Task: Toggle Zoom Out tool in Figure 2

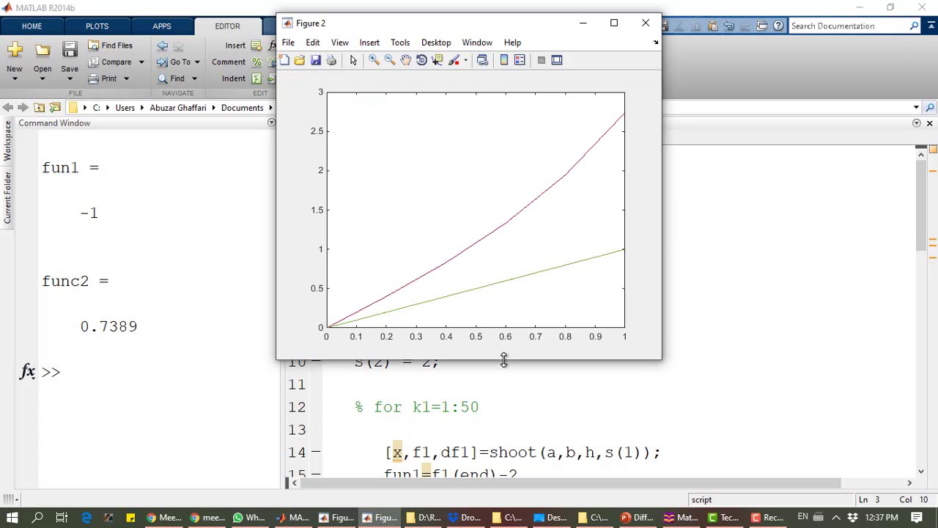Action: point(390,60)
